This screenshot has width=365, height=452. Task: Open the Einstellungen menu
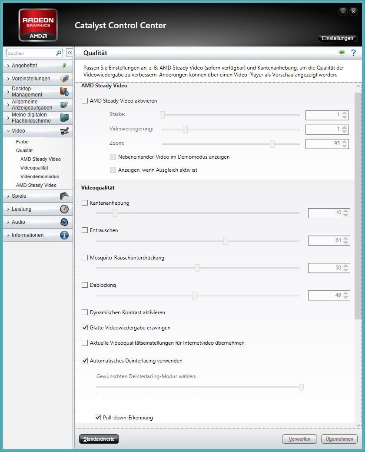pyautogui.click(x=337, y=38)
